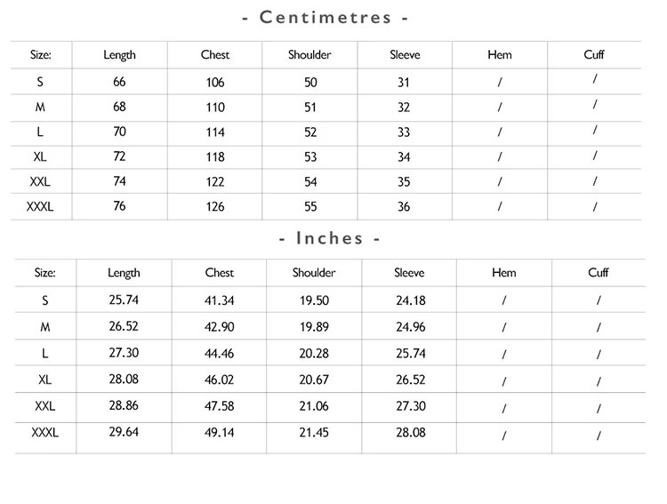Select the Length column header in centimetres table

(x=119, y=55)
